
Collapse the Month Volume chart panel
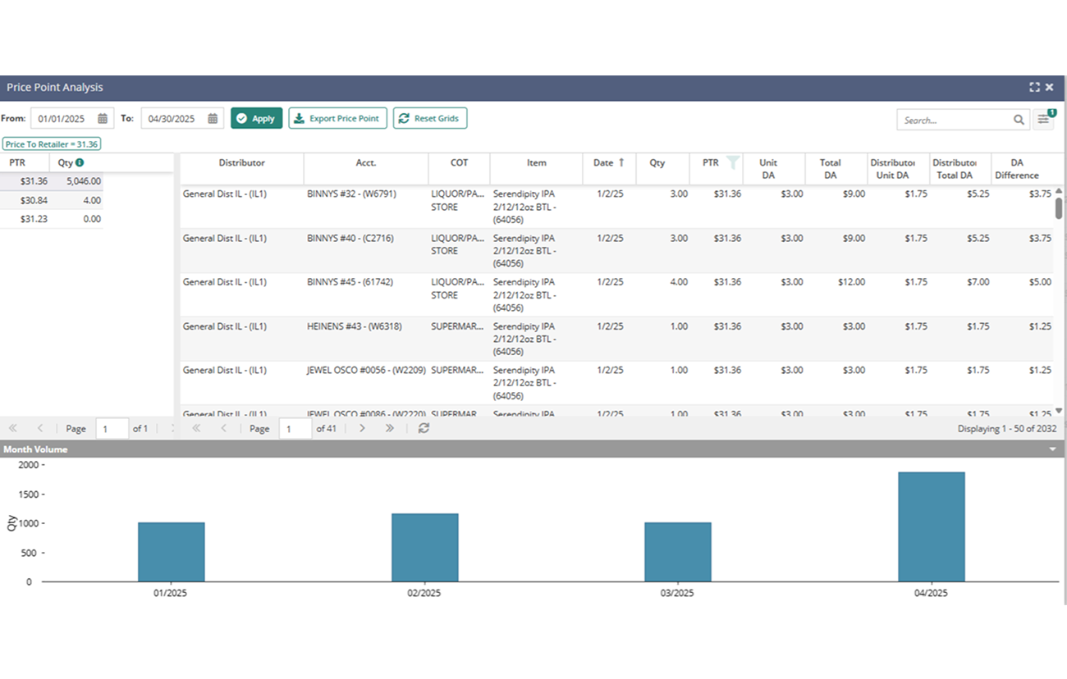[x=1052, y=449]
